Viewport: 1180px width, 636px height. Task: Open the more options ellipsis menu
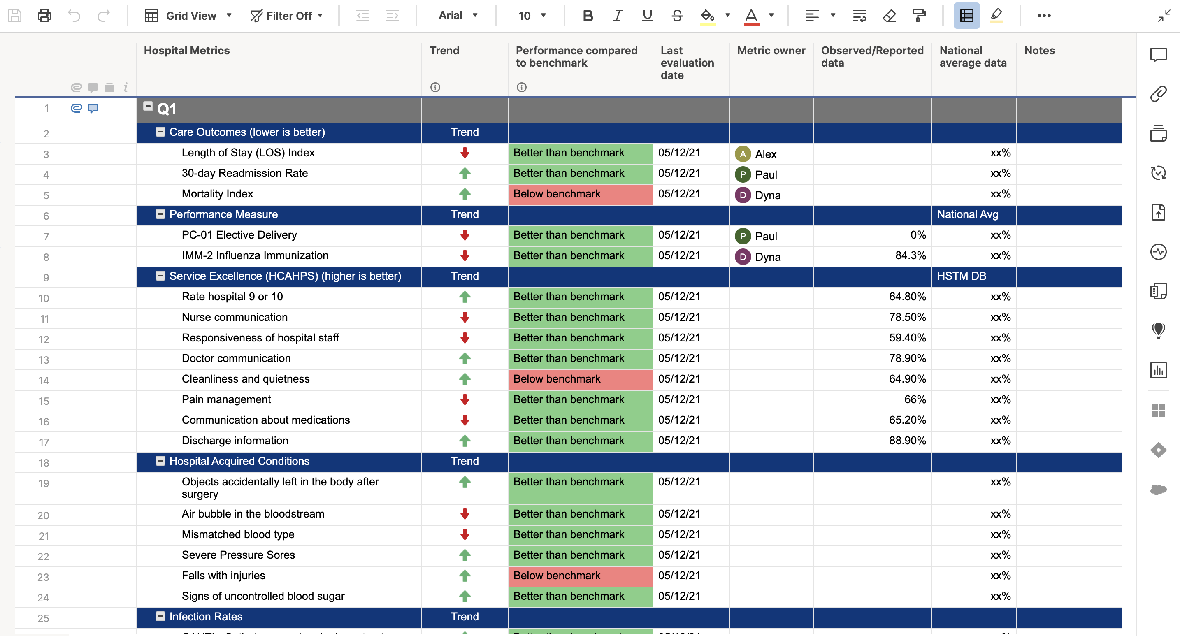pos(1044,16)
